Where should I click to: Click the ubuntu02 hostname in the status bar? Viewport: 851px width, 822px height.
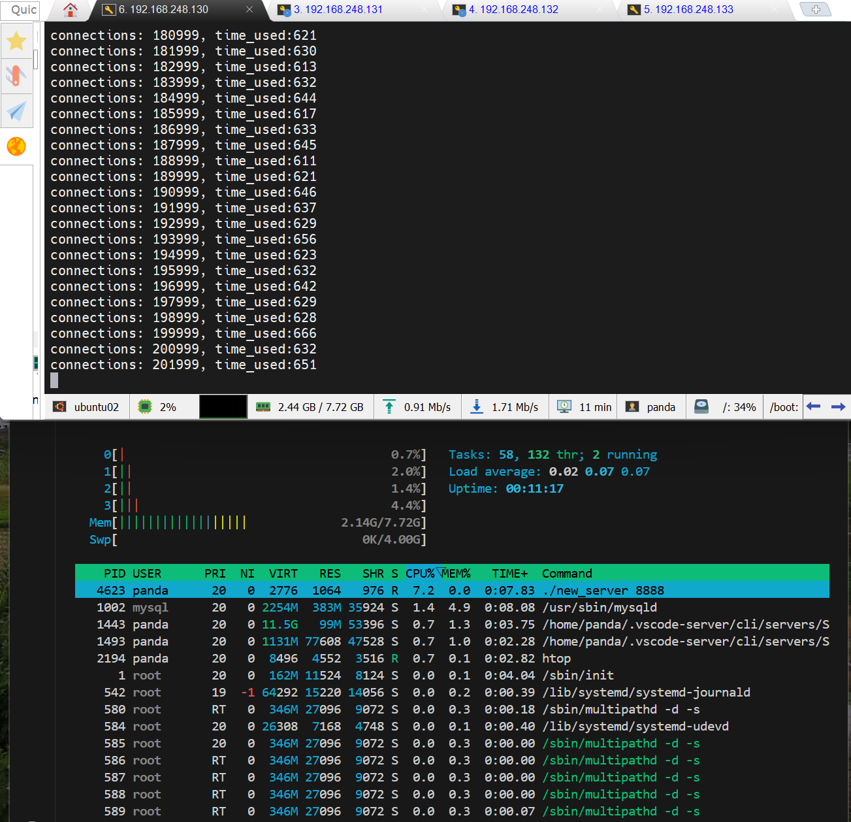tap(97, 407)
